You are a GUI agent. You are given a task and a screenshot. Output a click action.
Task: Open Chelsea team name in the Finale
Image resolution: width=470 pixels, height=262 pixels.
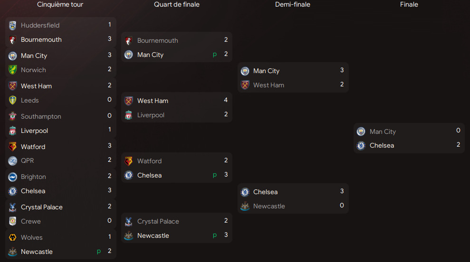(382, 145)
